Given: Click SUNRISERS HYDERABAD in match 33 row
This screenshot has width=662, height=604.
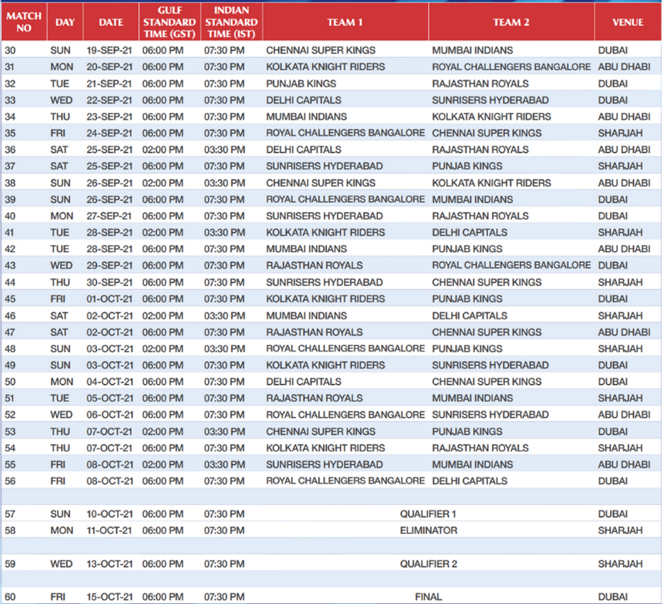Looking at the screenshot, I should click(490, 100).
